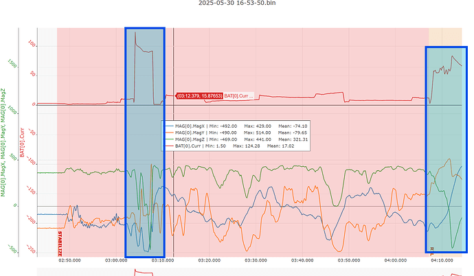Click the red -200 current axis tick
The image size is (474, 276).
point(31,220)
